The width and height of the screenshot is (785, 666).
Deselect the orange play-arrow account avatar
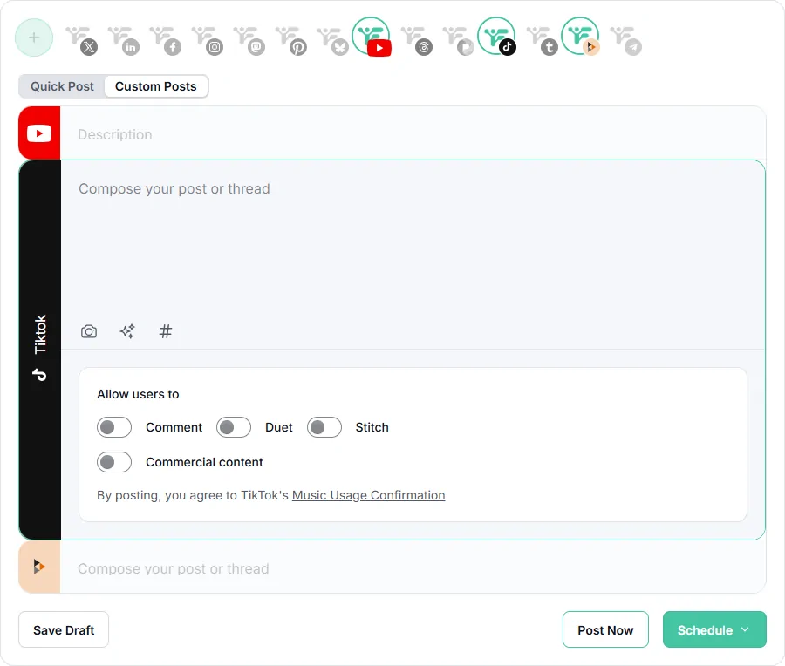tap(581, 37)
